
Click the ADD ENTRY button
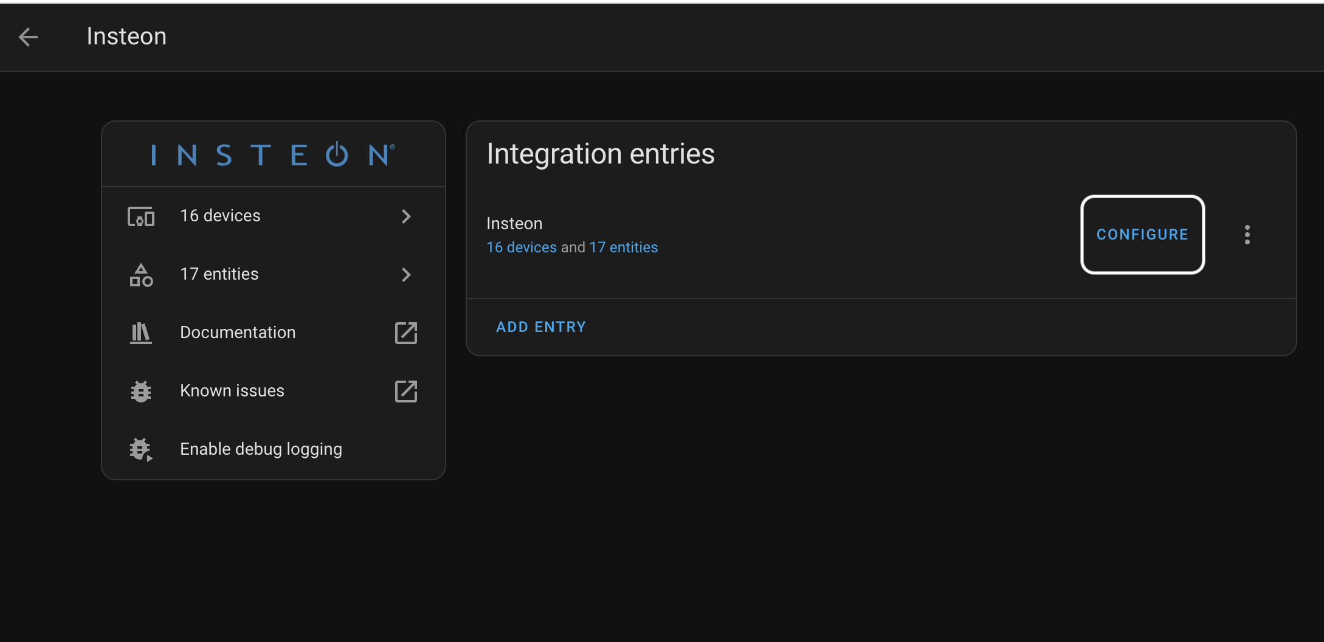pos(541,327)
